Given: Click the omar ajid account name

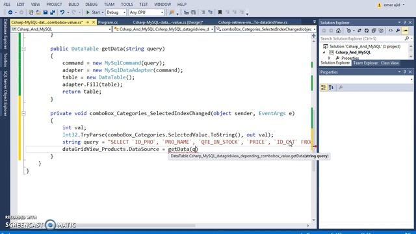Looking at the screenshot, I should coord(391,5).
